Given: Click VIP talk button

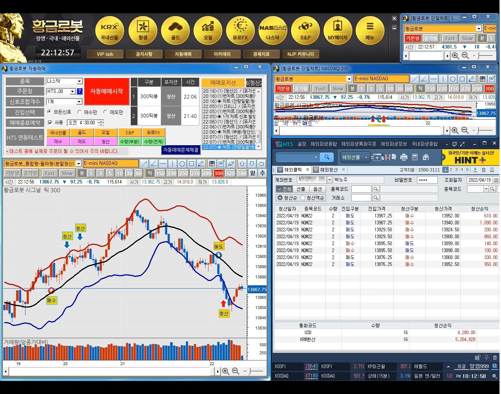Looking at the screenshot, I should pos(105,54).
